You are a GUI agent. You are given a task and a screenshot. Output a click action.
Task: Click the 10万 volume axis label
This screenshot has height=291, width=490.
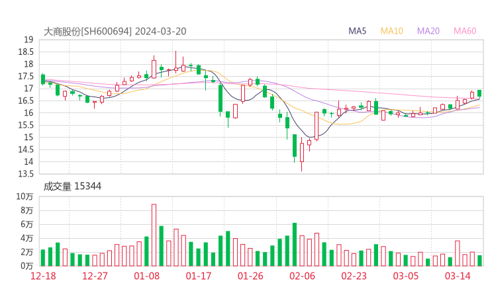pos(25,196)
